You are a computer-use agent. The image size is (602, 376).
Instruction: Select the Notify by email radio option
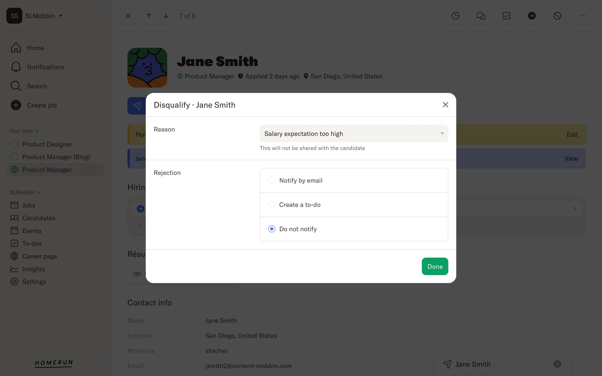click(x=272, y=180)
